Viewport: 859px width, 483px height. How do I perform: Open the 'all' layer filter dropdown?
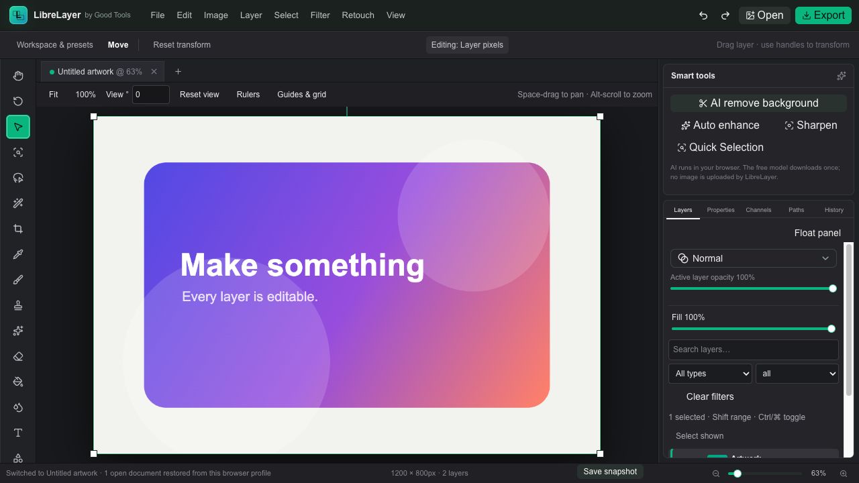click(x=797, y=374)
